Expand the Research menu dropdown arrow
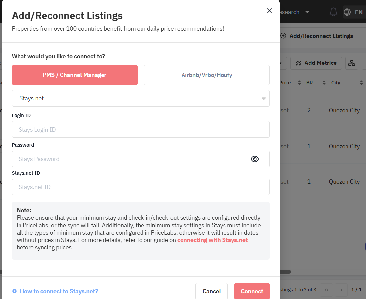 [307, 12]
